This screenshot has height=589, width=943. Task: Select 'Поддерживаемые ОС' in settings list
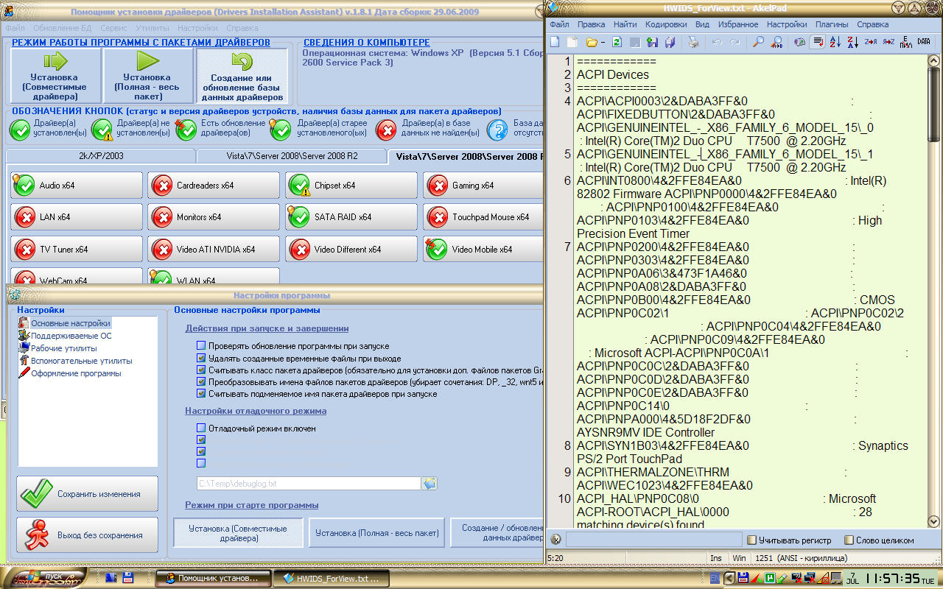[71, 336]
